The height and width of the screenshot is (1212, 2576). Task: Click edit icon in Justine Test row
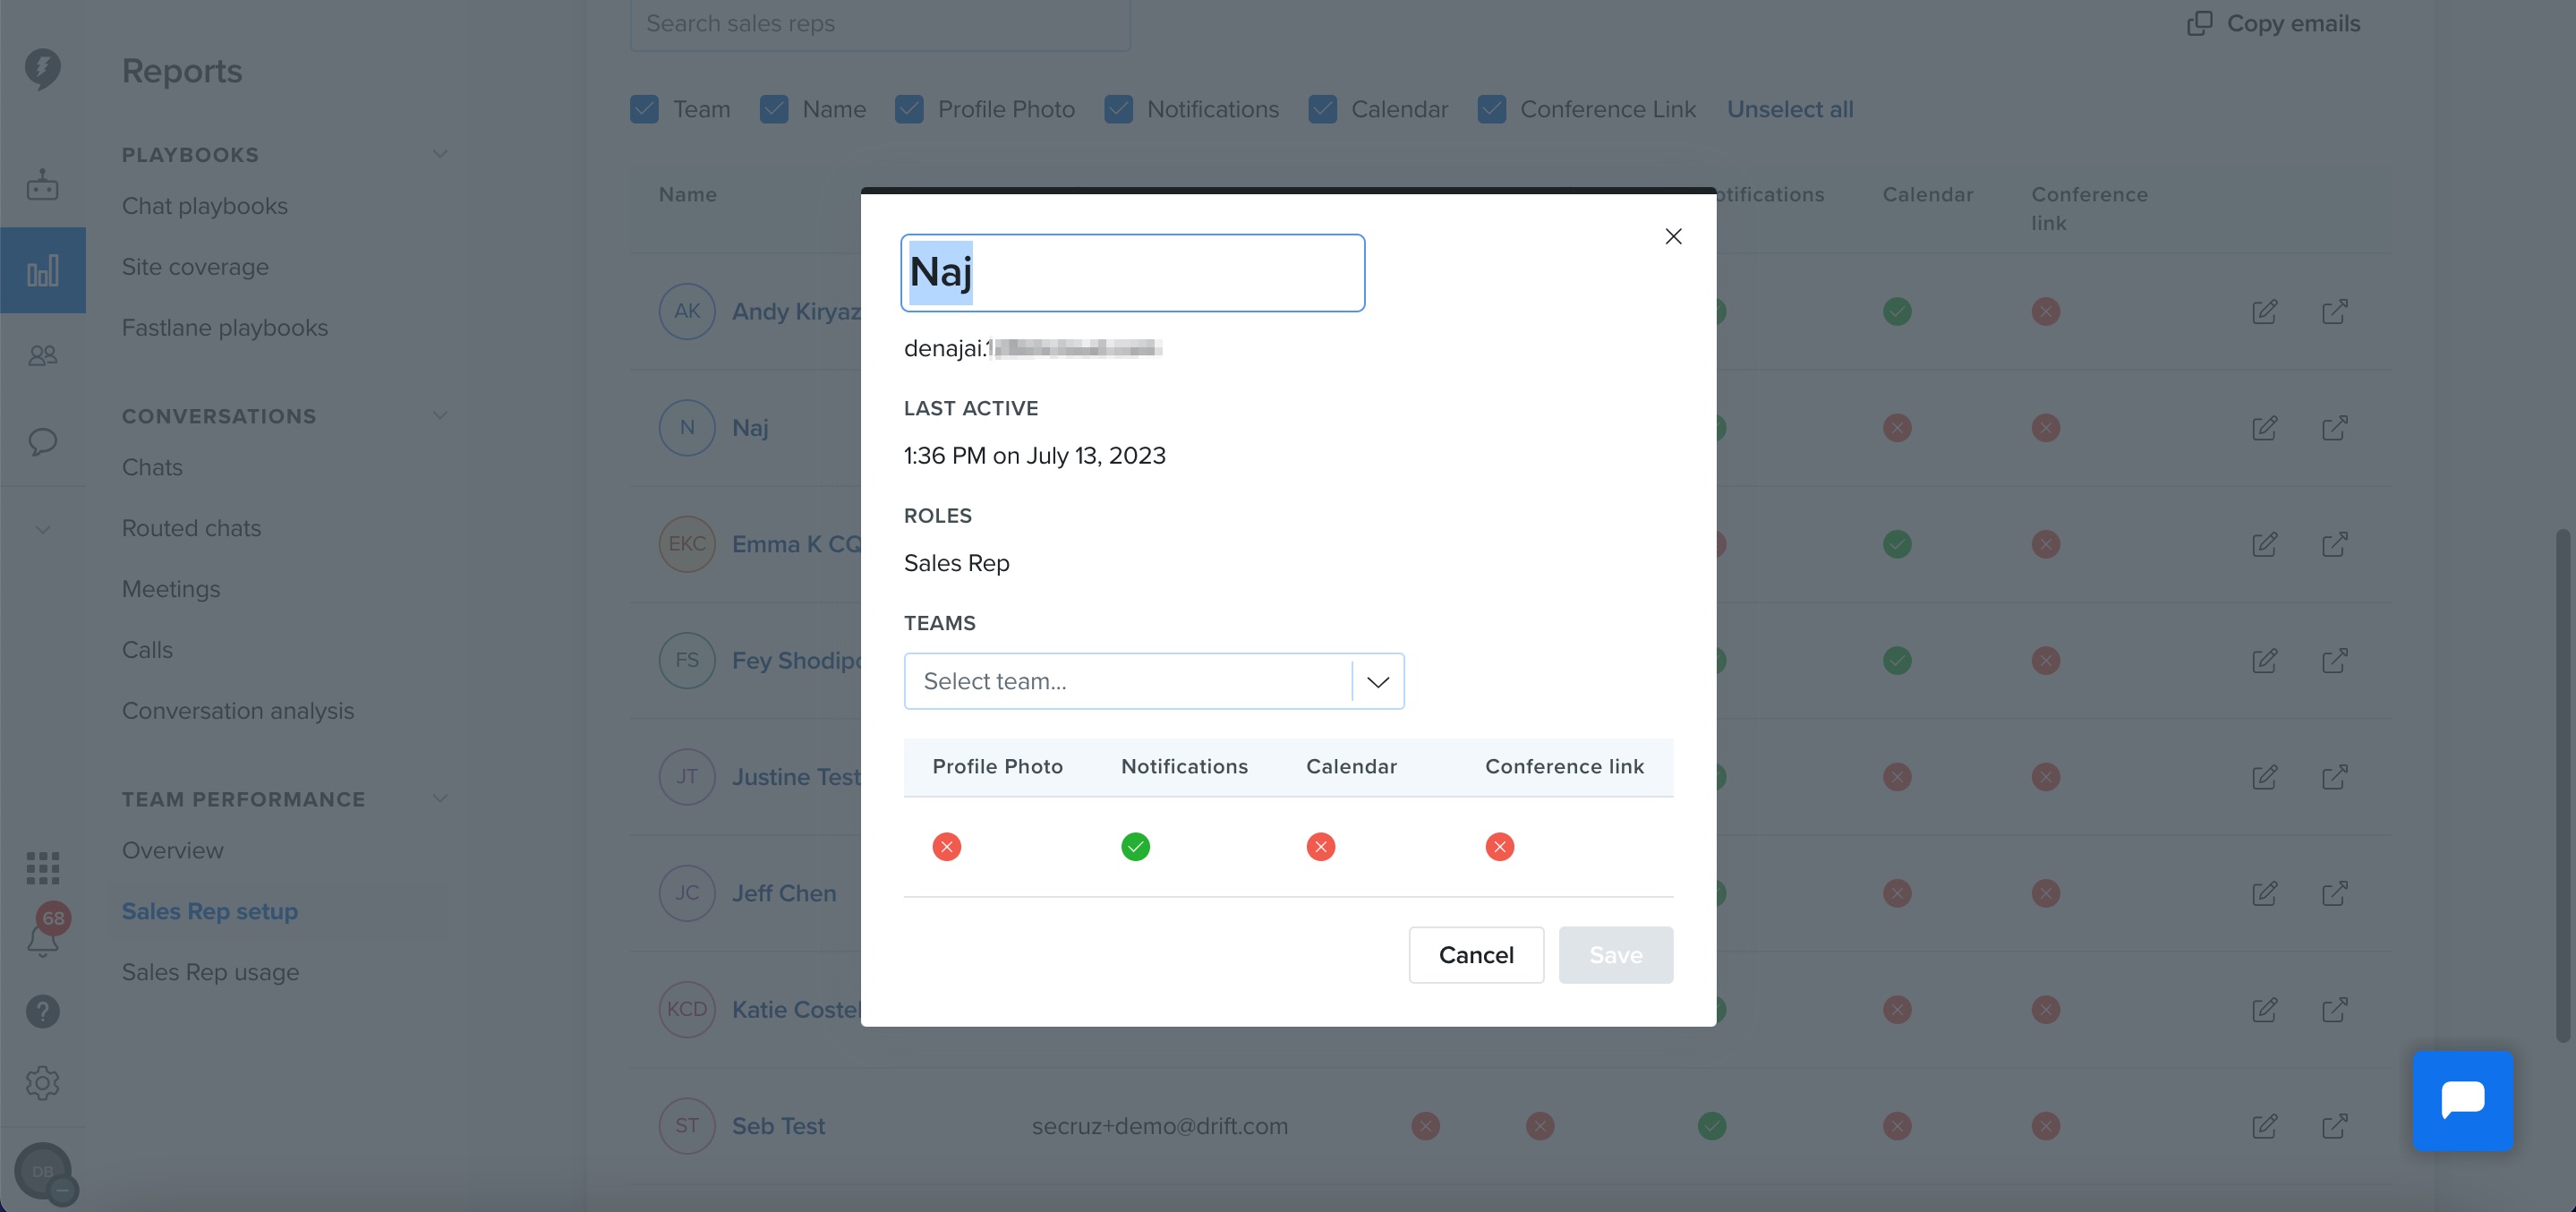click(x=2264, y=777)
